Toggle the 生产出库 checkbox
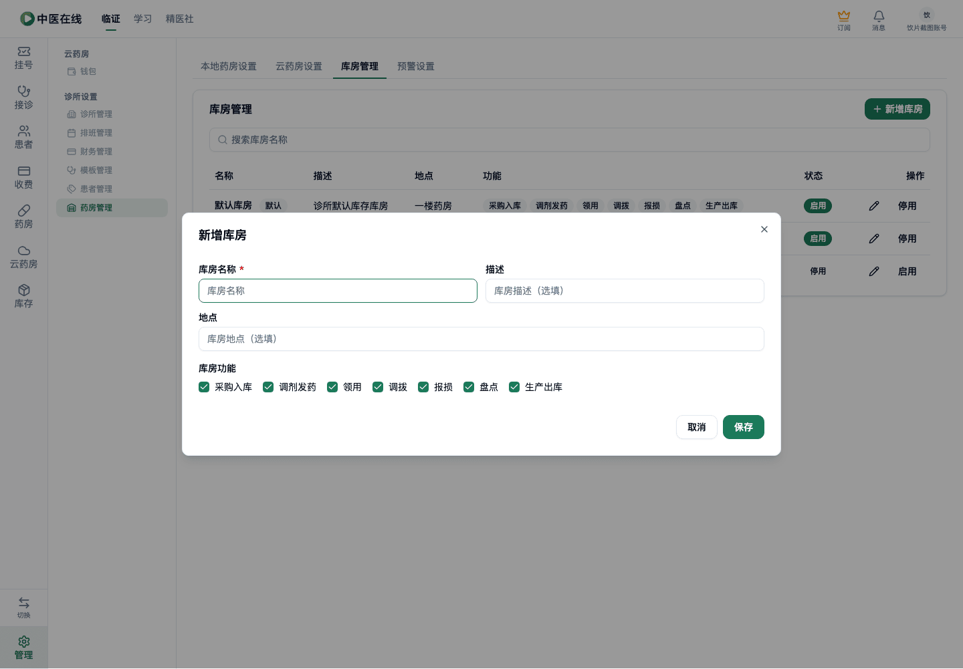Viewport: 963px width, 669px height. tap(514, 387)
